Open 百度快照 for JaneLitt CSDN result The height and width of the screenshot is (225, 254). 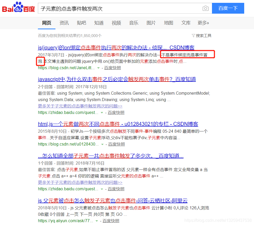[x=112, y=68]
